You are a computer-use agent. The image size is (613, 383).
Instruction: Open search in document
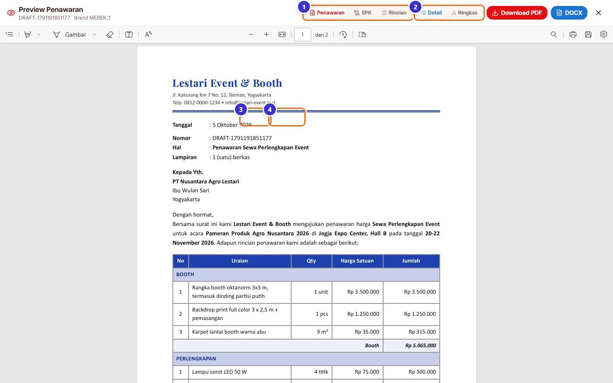(554, 34)
